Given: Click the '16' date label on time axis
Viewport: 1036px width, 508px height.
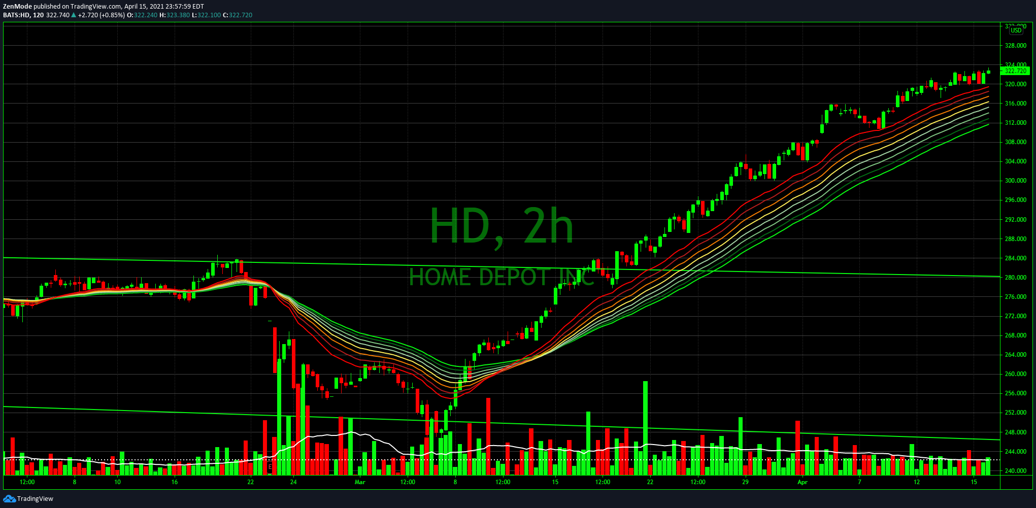Looking at the screenshot, I should coord(174,482).
